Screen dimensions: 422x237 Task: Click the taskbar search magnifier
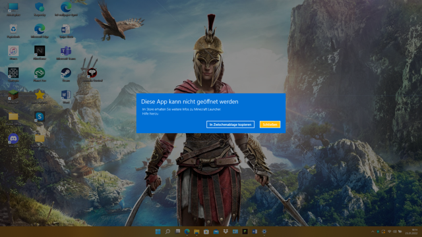click(x=167, y=232)
